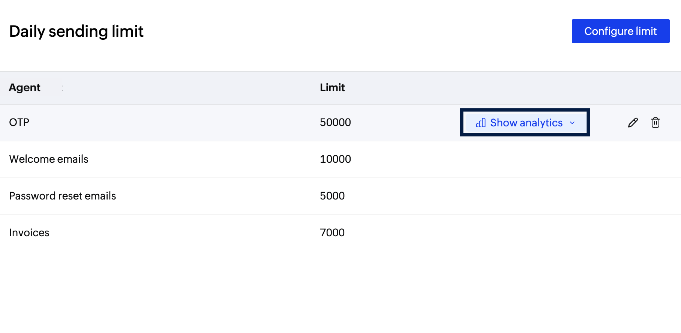Click the 7000 limit value for Invoices
This screenshot has height=333, width=681.
point(332,232)
